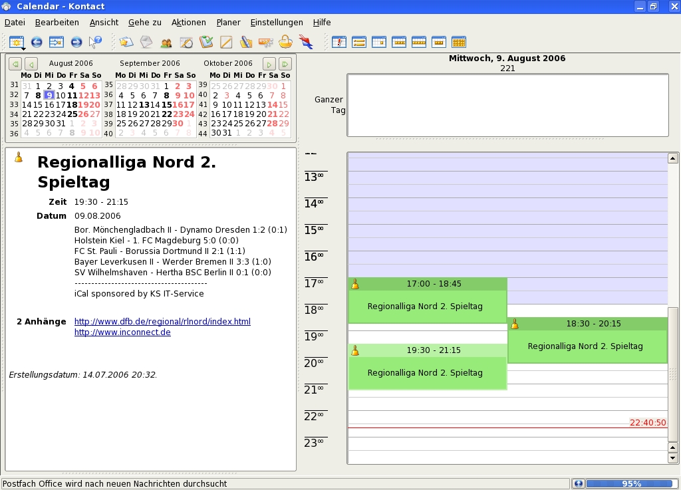Open the Hilfe menu
Screen dimensions: 681x490
pyautogui.click(x=322, y=22)
